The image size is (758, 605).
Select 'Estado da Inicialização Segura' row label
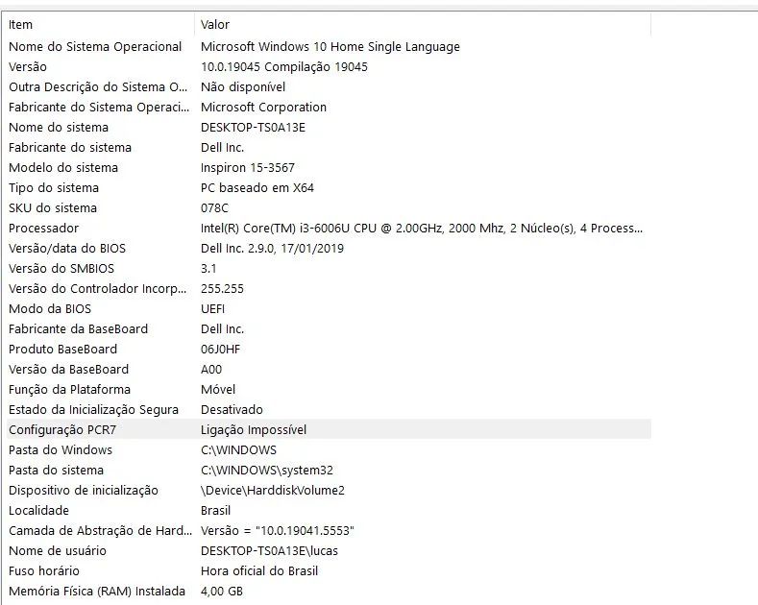pyautogui.click(x=94, y=410)
